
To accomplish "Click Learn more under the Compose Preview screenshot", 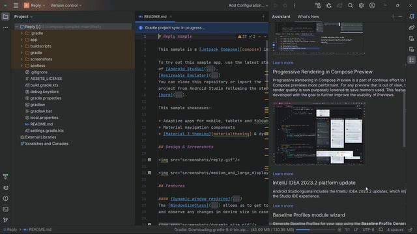I will (x=283, y=174).
